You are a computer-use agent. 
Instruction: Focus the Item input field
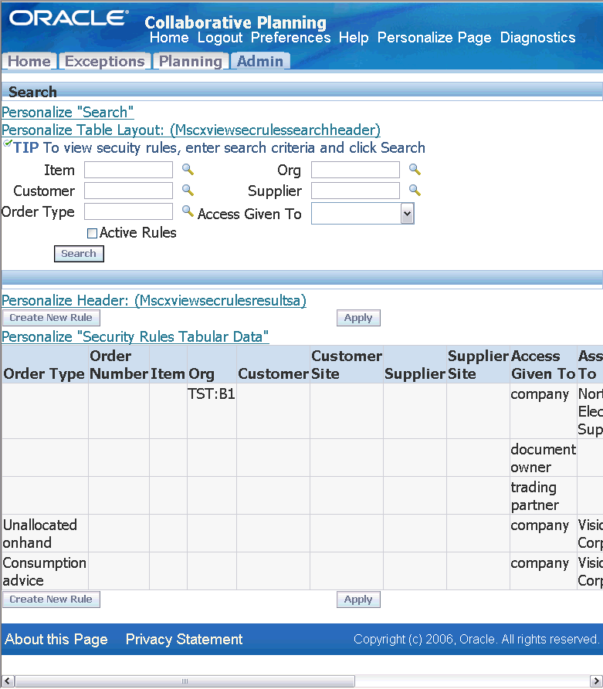pyautogui.click(x=128, y=170)
